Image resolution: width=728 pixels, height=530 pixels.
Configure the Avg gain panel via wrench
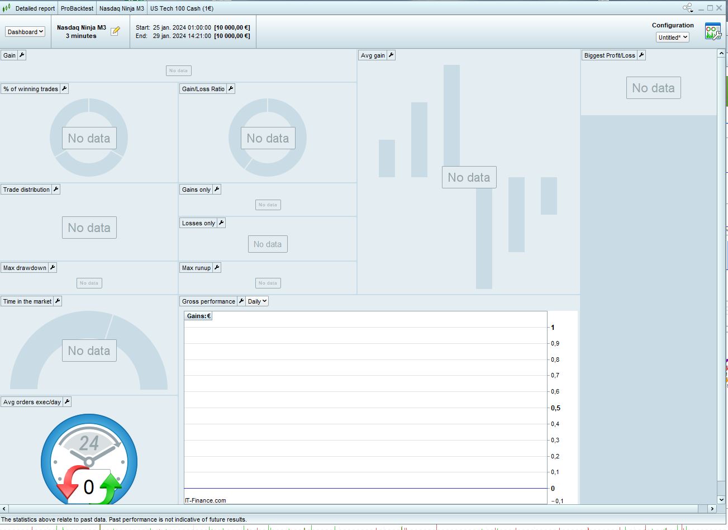coord(391,55)
